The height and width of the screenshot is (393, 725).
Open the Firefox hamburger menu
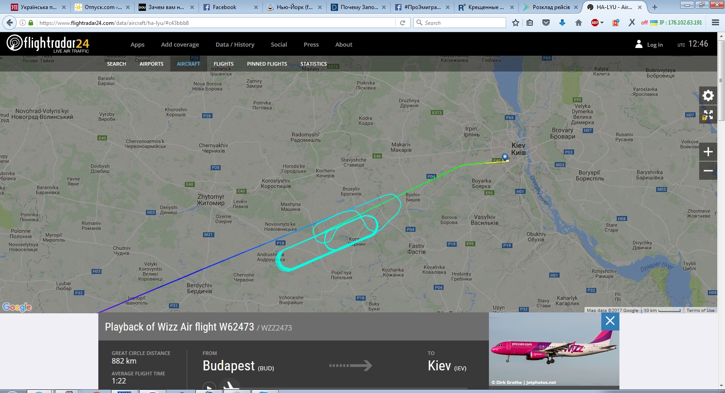tap(715, 23)
